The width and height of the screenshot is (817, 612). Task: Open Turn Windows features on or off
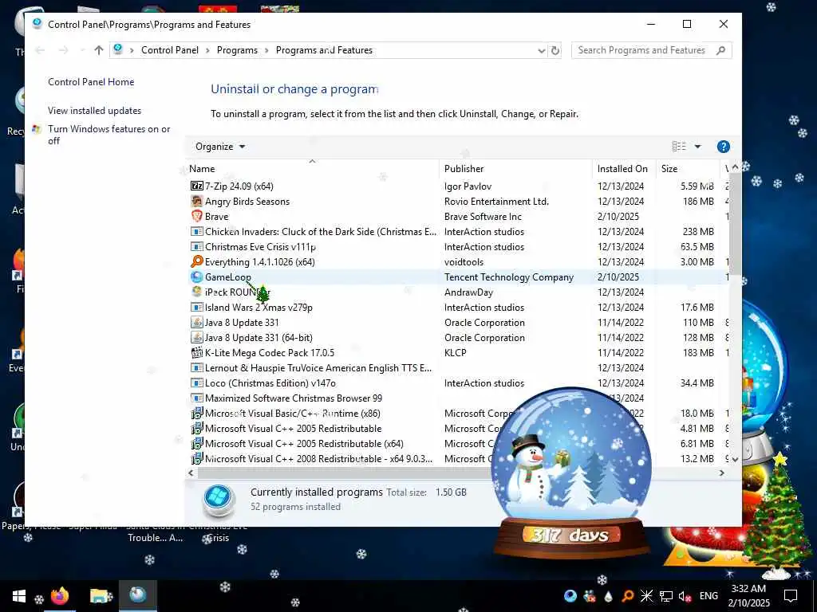pos(109,135)
